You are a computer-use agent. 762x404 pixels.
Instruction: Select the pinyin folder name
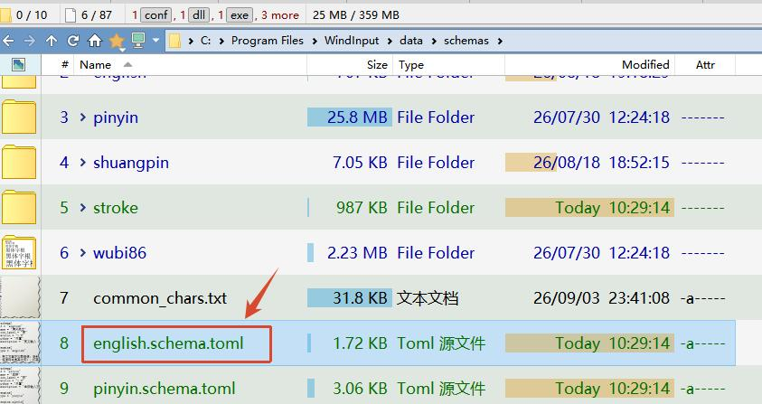pos(116,117)
